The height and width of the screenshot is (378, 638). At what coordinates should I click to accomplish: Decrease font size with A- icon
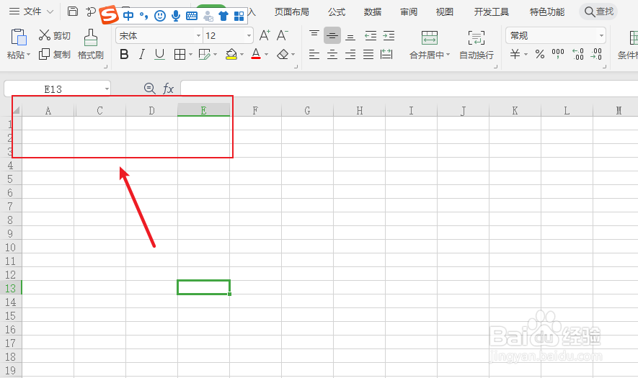tap(283, 35)
